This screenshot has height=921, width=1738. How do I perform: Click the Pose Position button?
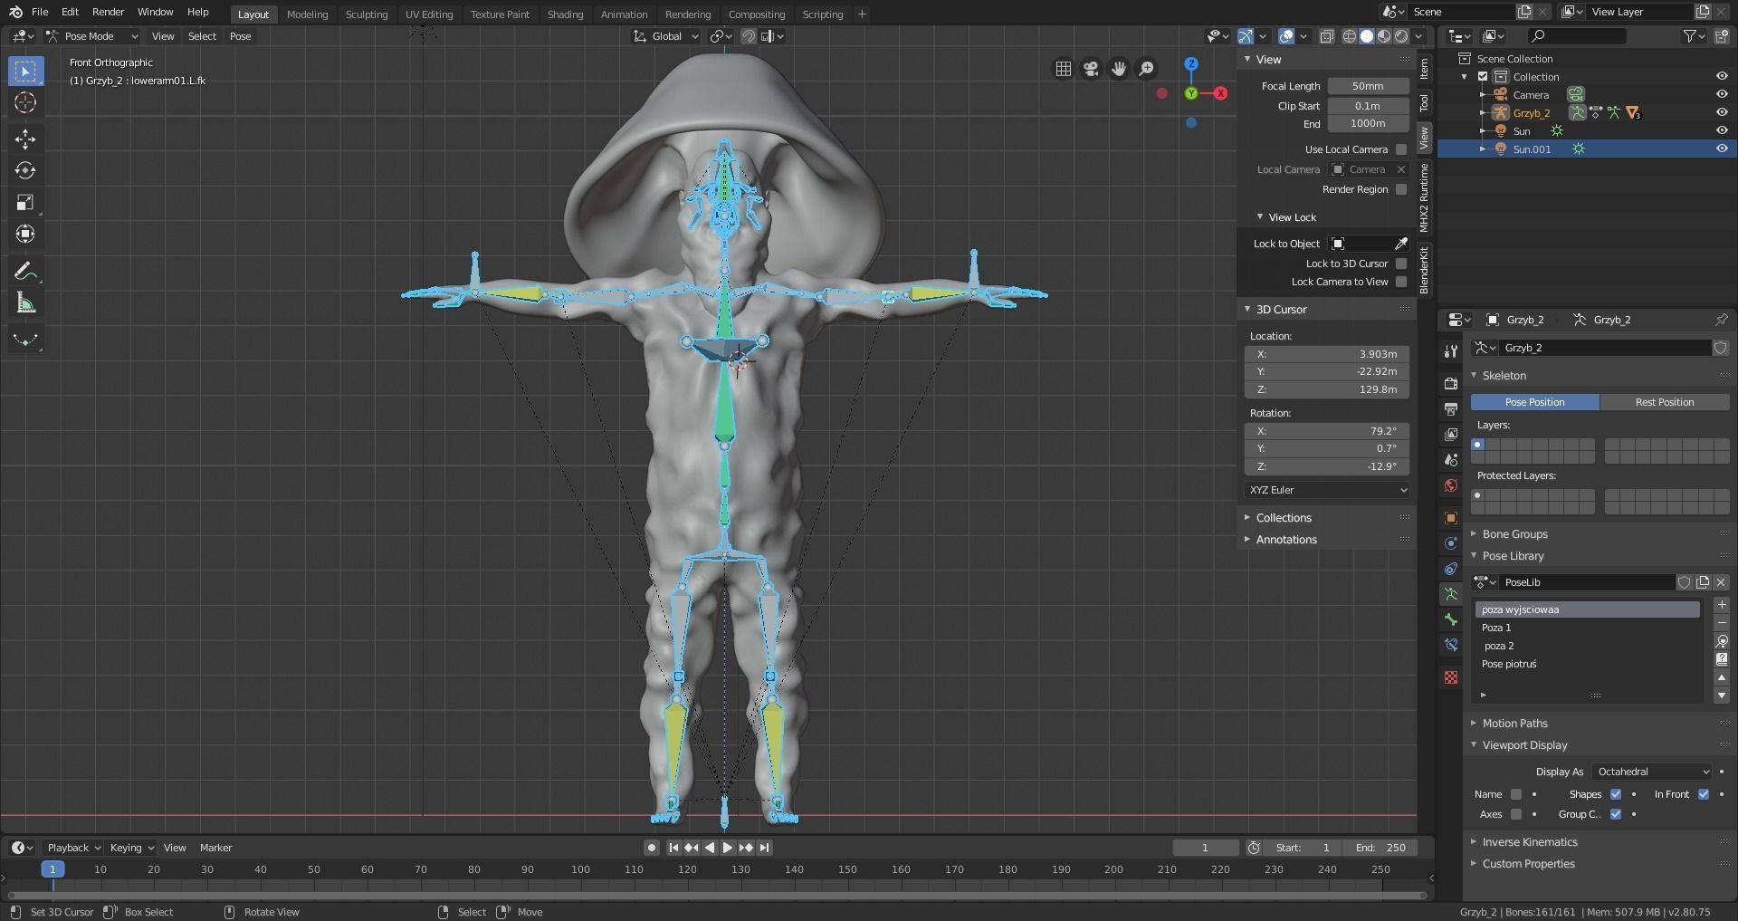pos(1534,402)
